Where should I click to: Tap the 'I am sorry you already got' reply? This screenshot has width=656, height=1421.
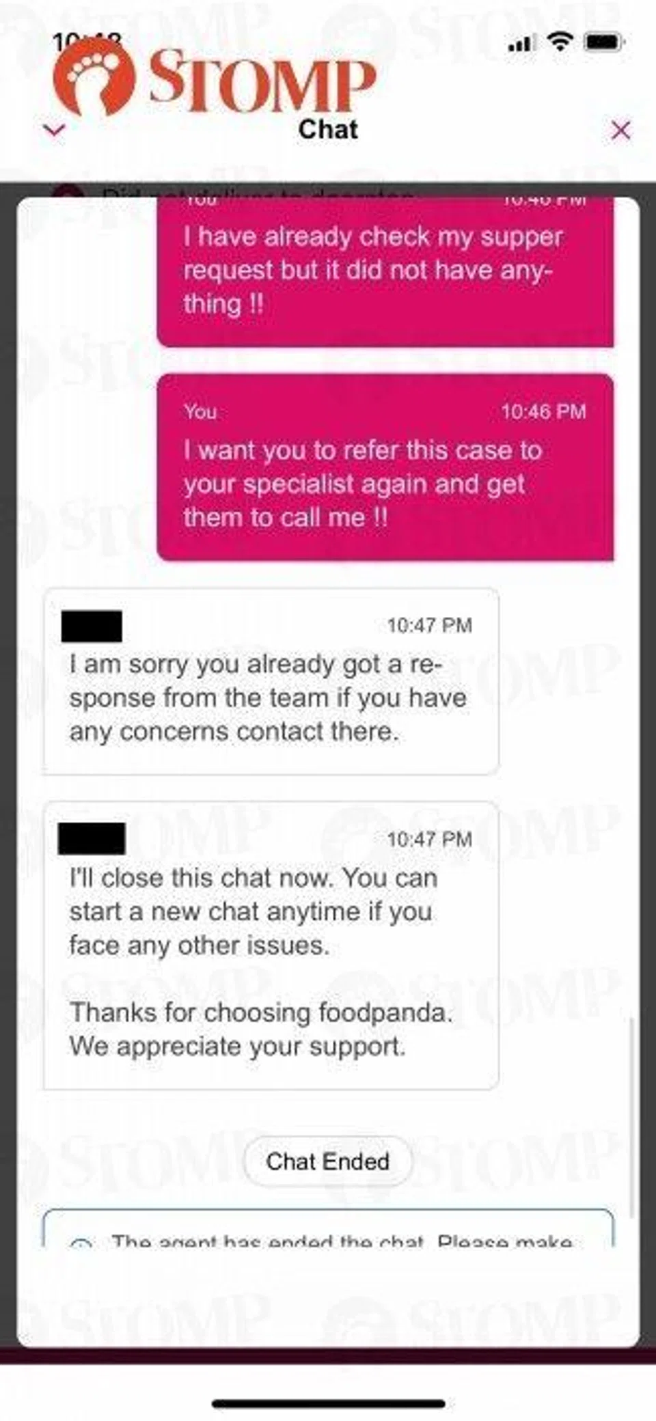pyautogui.click(x=271, y=681)
